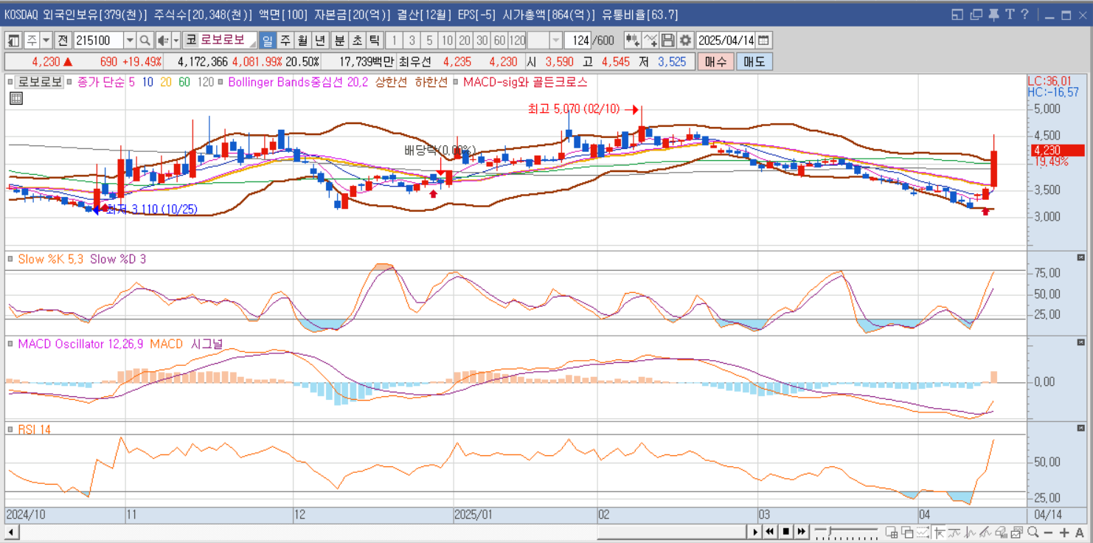Collapse the RSI 14 panel button

[1081, 428]
